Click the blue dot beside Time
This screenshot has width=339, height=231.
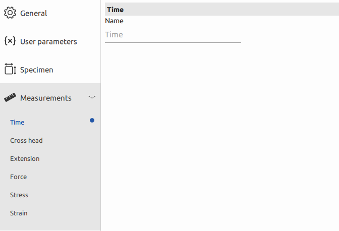(x=92, y=120)
